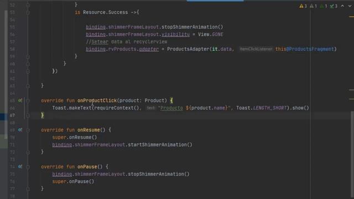Click the fold end marker at onResume closing brace

point(28,153)
